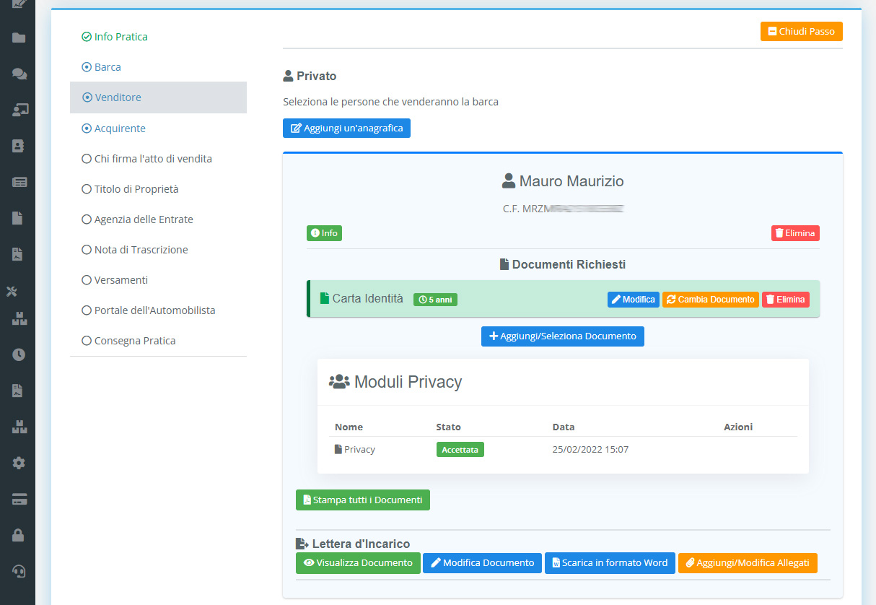This screenshot has width=876, height=605.
Task: Open the Portale dell'Automobilista step
Action: [x=149, y=310]
